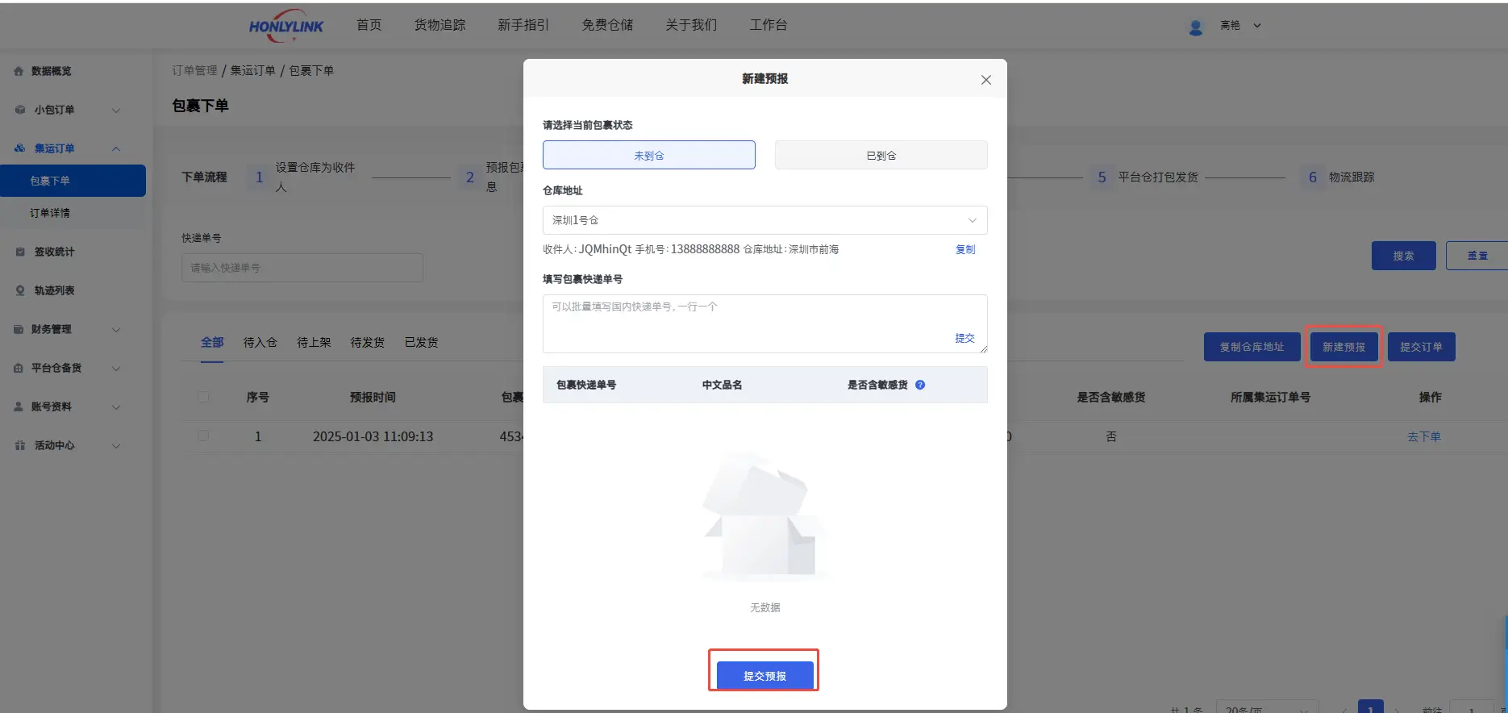Click the tracking numbers text area

(750, 323)
